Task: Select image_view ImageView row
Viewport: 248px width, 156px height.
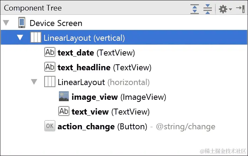Action: point(95,97)
